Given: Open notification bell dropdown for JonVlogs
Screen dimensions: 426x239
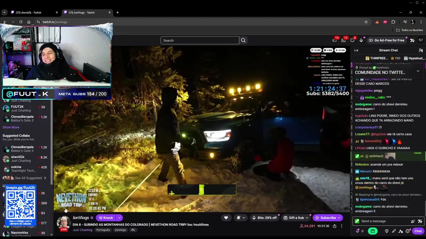Looking at the screenshot, I should click(x=241, y=218).
